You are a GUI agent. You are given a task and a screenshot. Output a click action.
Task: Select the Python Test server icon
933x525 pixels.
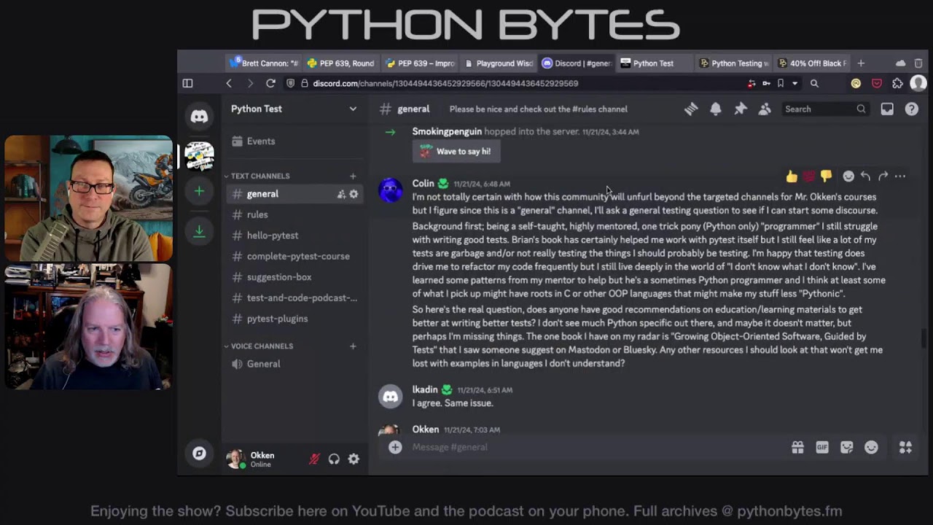(x=199, y=155)
